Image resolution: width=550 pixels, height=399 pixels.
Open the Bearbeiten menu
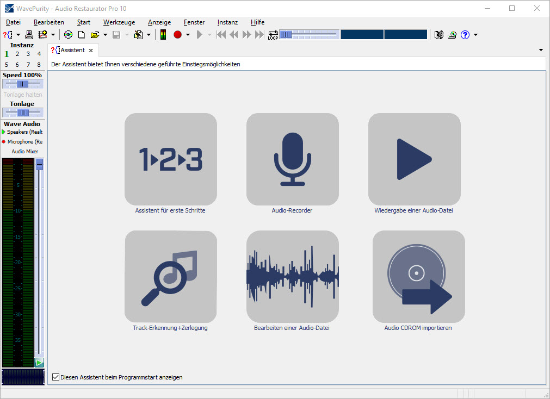coord(49,22)
